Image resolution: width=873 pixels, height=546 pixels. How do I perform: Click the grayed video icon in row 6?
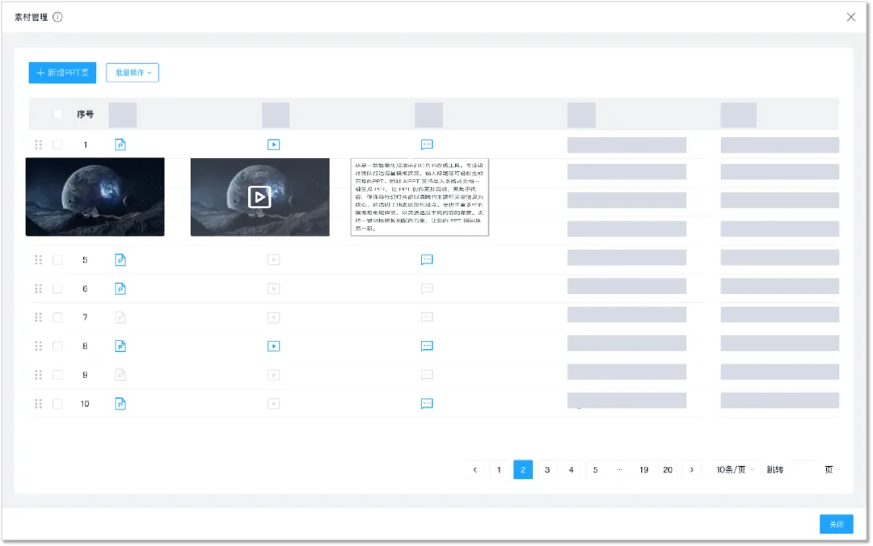(273, 289)
